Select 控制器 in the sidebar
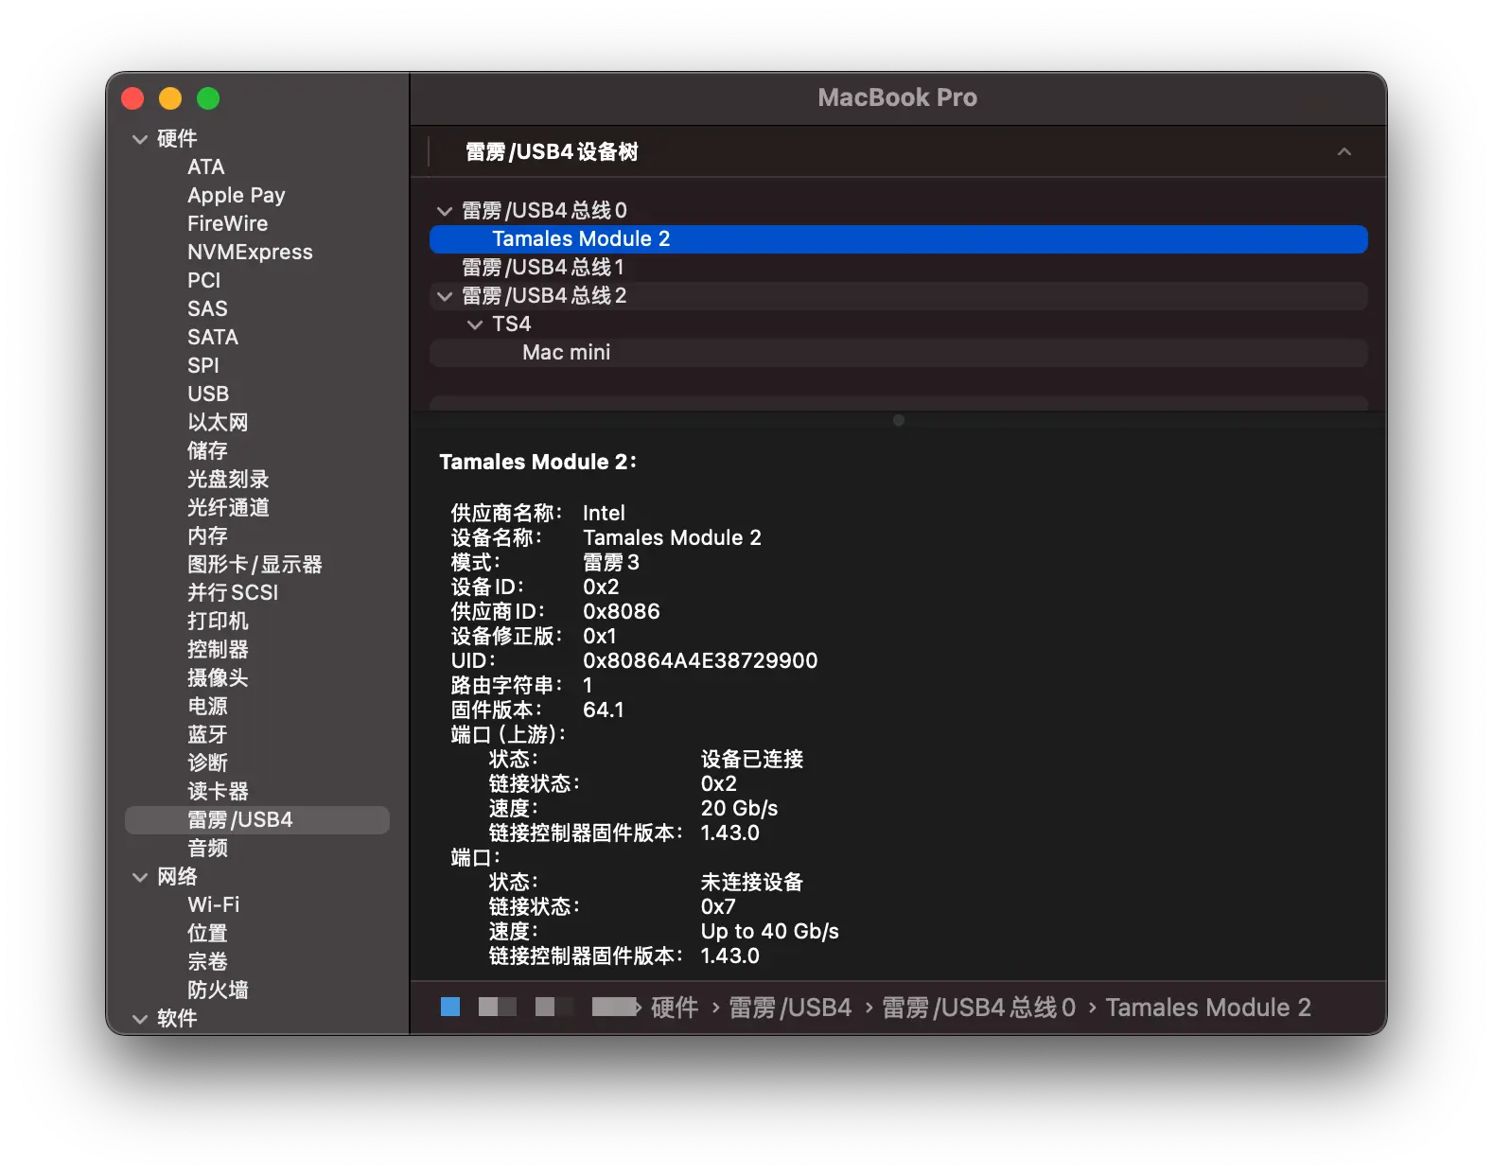Screen dimensions: 1493x1175 (x=218, y=650)
